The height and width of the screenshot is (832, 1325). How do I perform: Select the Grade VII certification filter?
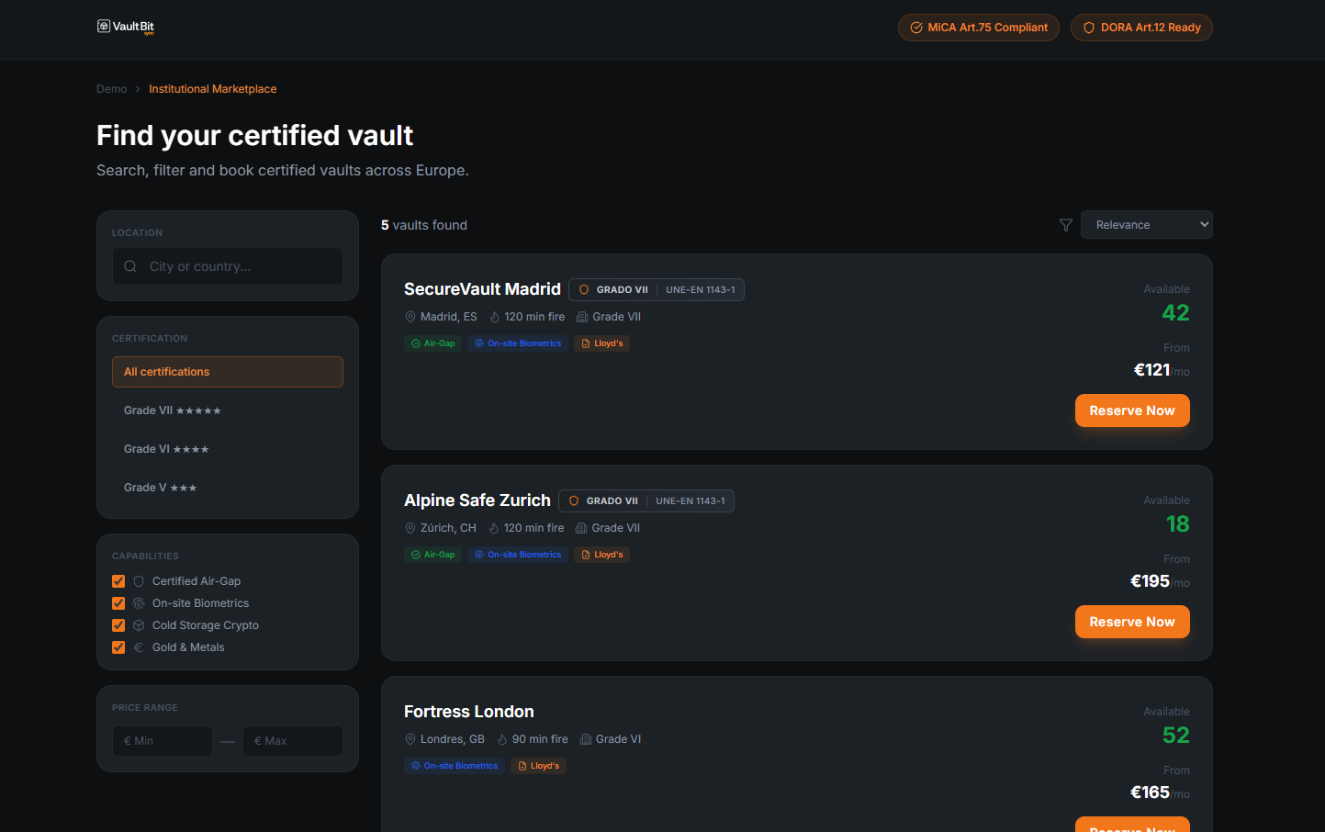(173, 410)
